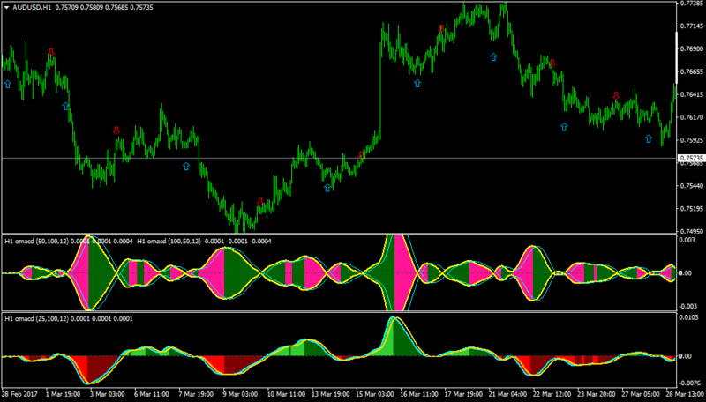Select the AUDUSD,H1 chart title text
The height and width of the screenshot is (402, 706).
click(x=32, y=8)
